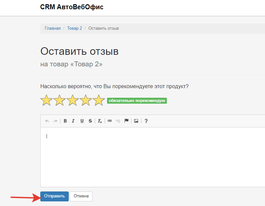Open editor help with question mark icon
This screenshot has width=265, height=206.
[146, 121]
